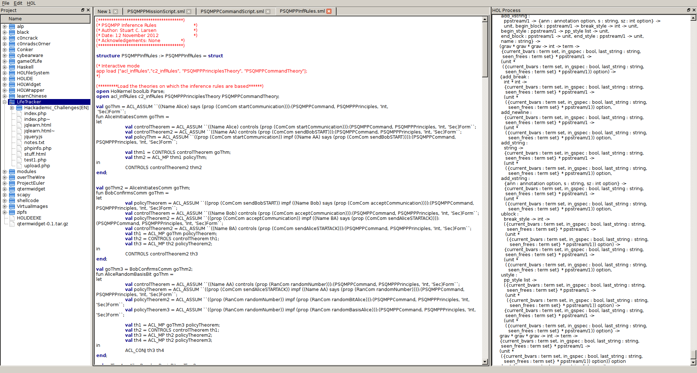Click the VirtualImages folder icon
697x373 pixels.
pyautogui.click(x=12, y=206)
